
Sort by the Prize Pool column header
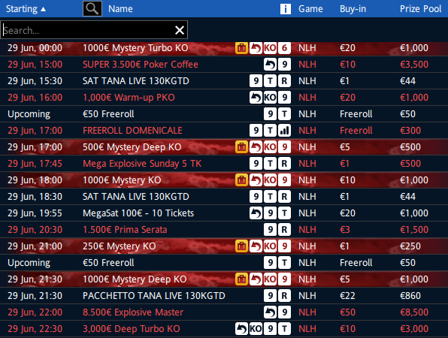click(420, 9)
